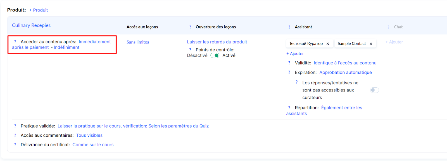The width and height of the screenshot is (447, 161).
Task: Add a new product with + Produit
Action: [x=39, y=10]
